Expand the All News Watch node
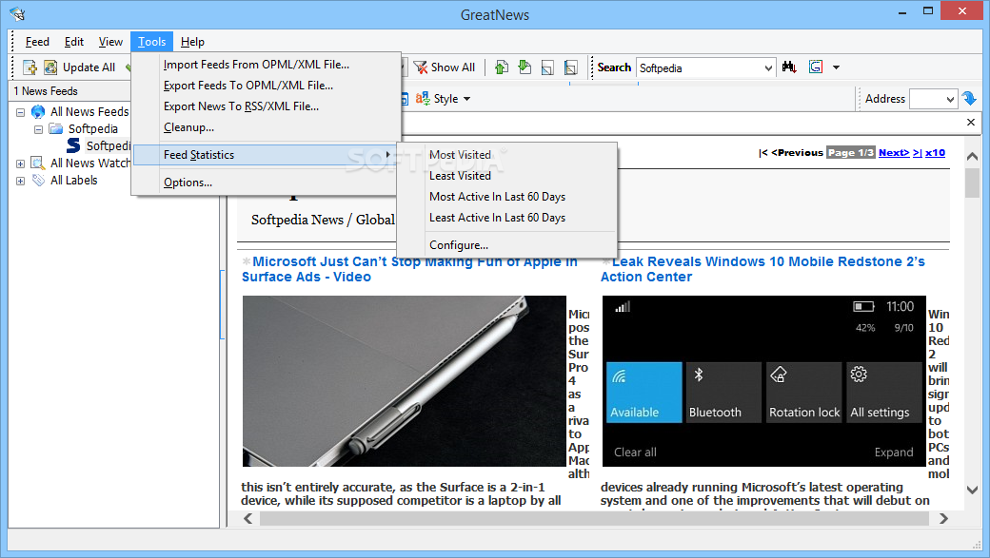This screenshot has width=990, height=558. click(x=20, y=164)
